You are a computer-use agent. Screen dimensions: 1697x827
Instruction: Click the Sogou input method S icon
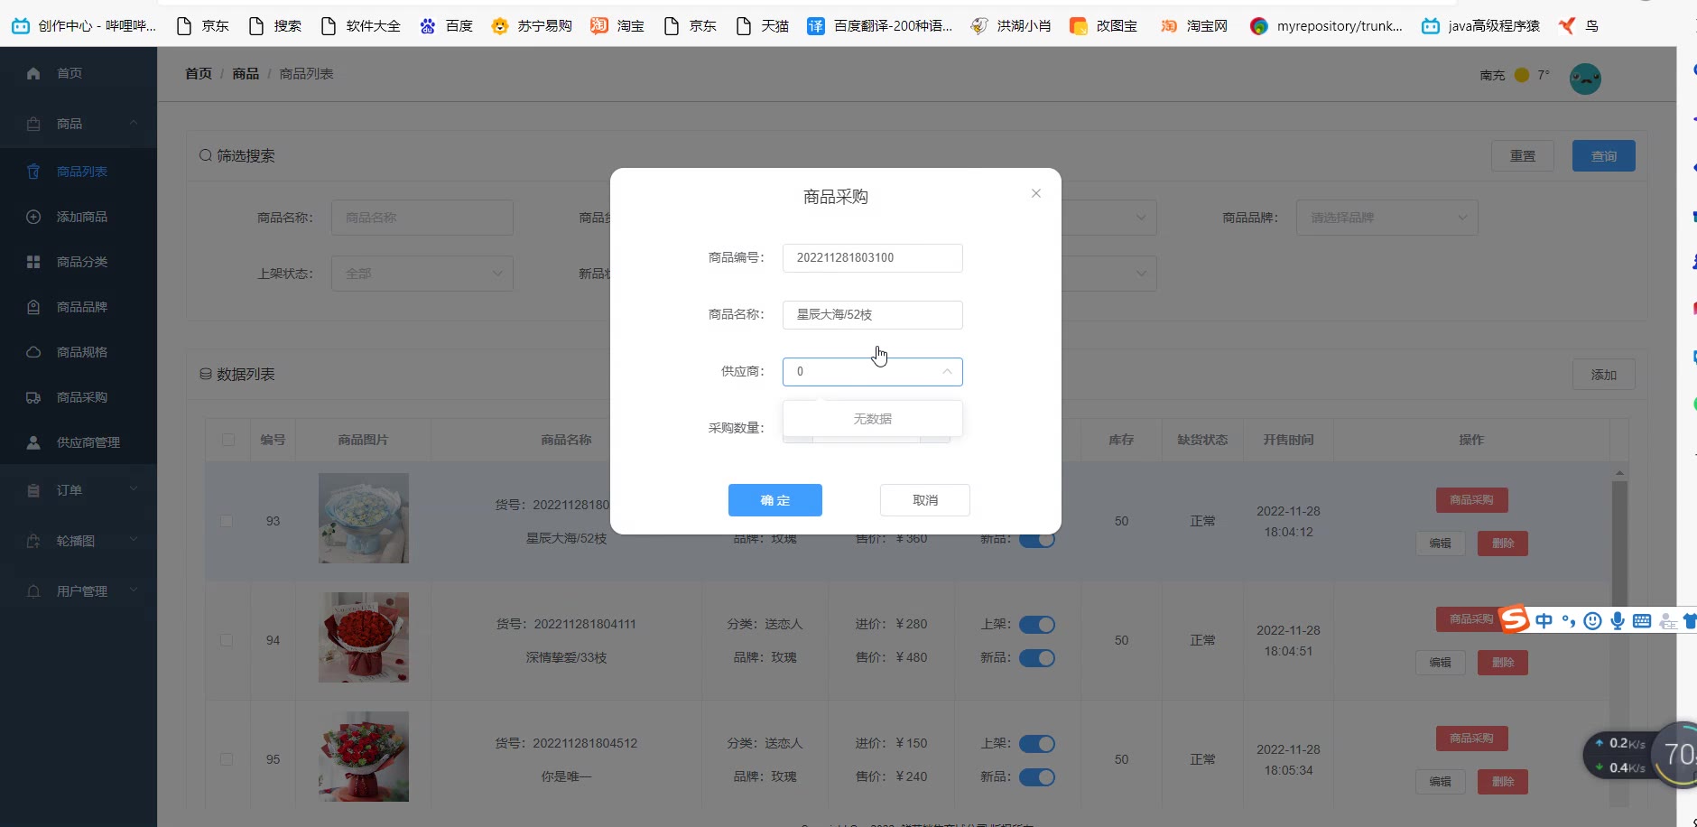(1514, 619)
